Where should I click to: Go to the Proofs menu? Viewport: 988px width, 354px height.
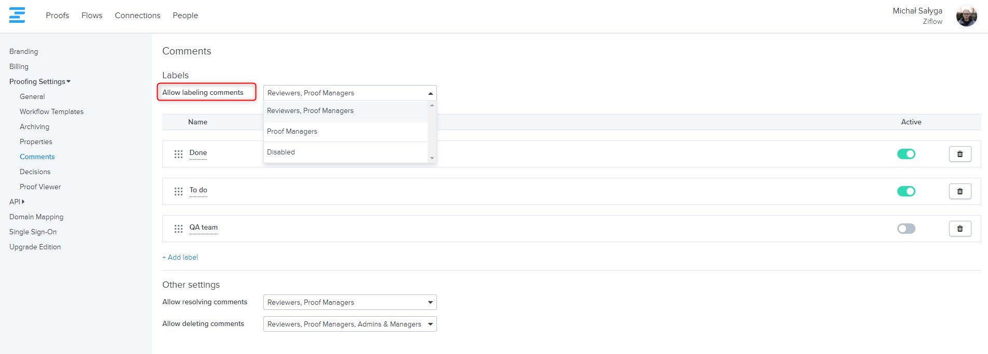(57, 16)
